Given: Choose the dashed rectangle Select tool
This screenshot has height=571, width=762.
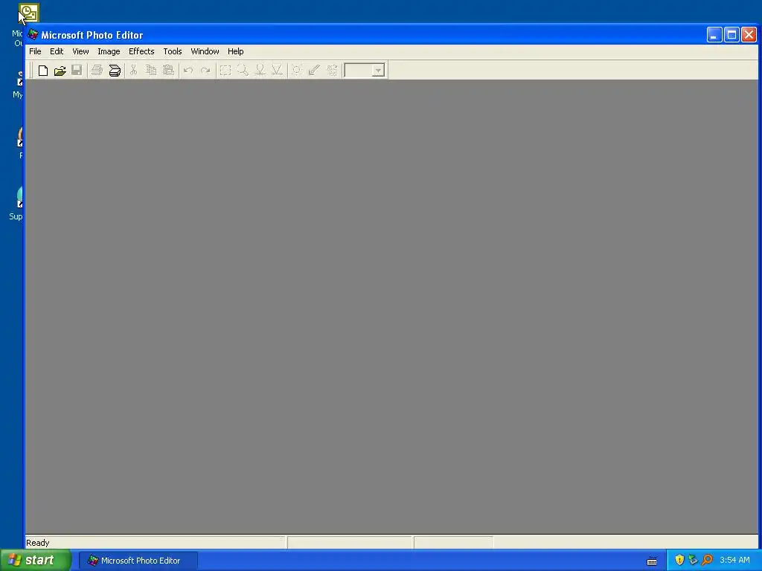Looking at the screenshot, I should pyautogui.click(x=225, y=71).
